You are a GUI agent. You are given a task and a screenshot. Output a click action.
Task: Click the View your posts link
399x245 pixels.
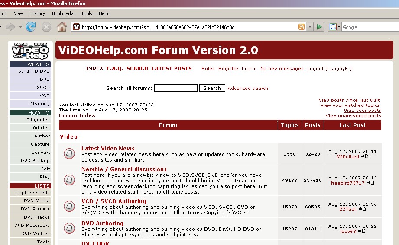click(362, 111)
